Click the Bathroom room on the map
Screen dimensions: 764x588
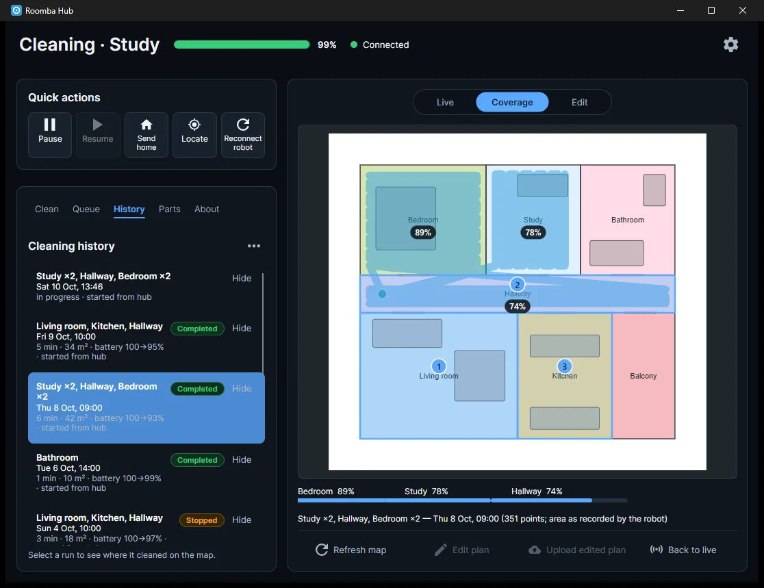point(628,220)
